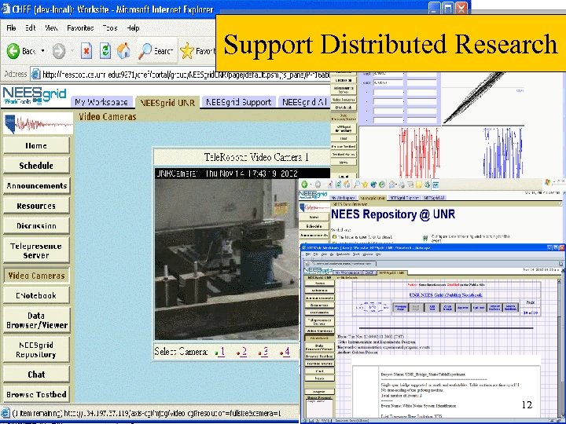Click the grey Forward arrow in main IE toolbar
This screenshot has width=566, height=424.
[x=58, y=51]
